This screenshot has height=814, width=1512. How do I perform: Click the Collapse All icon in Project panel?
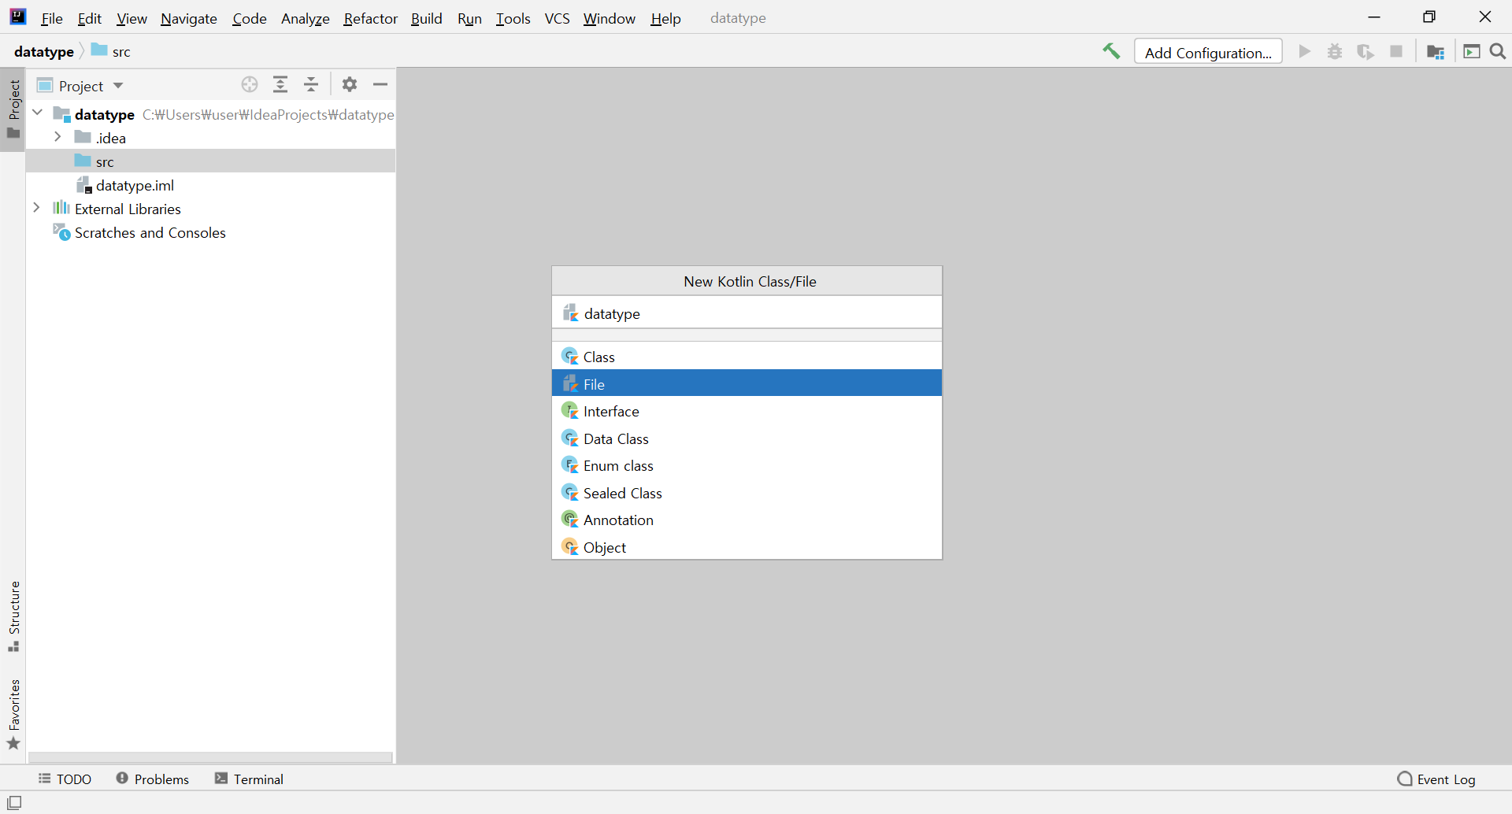(x=312, y=85)
